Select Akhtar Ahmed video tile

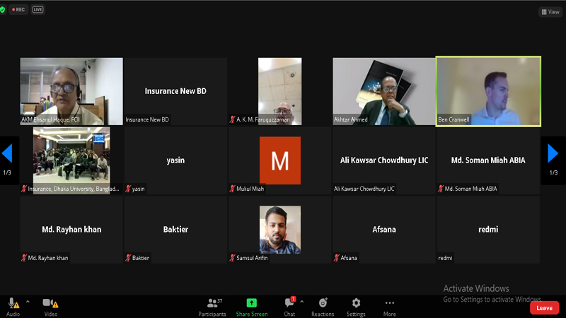(383, 91)
